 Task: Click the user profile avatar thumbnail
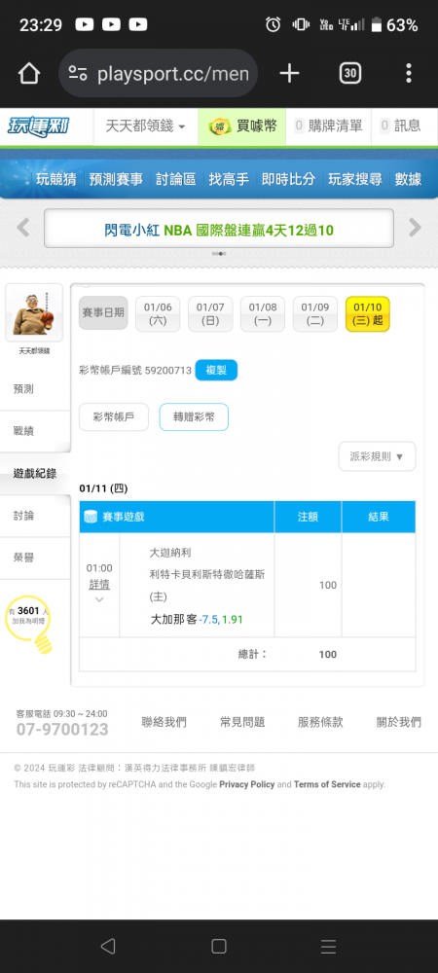point(34,313)
